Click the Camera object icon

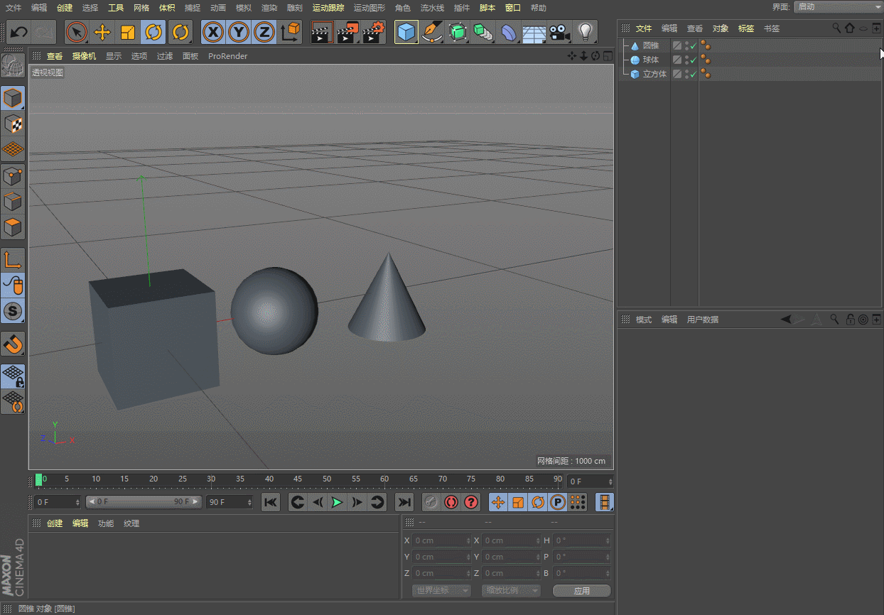560,32
